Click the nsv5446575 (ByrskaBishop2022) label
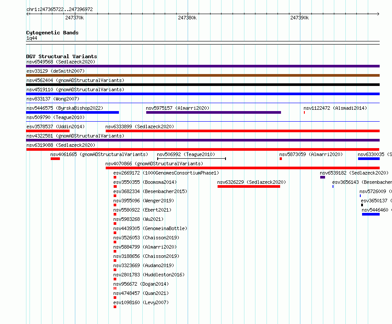 coord(65,108)
